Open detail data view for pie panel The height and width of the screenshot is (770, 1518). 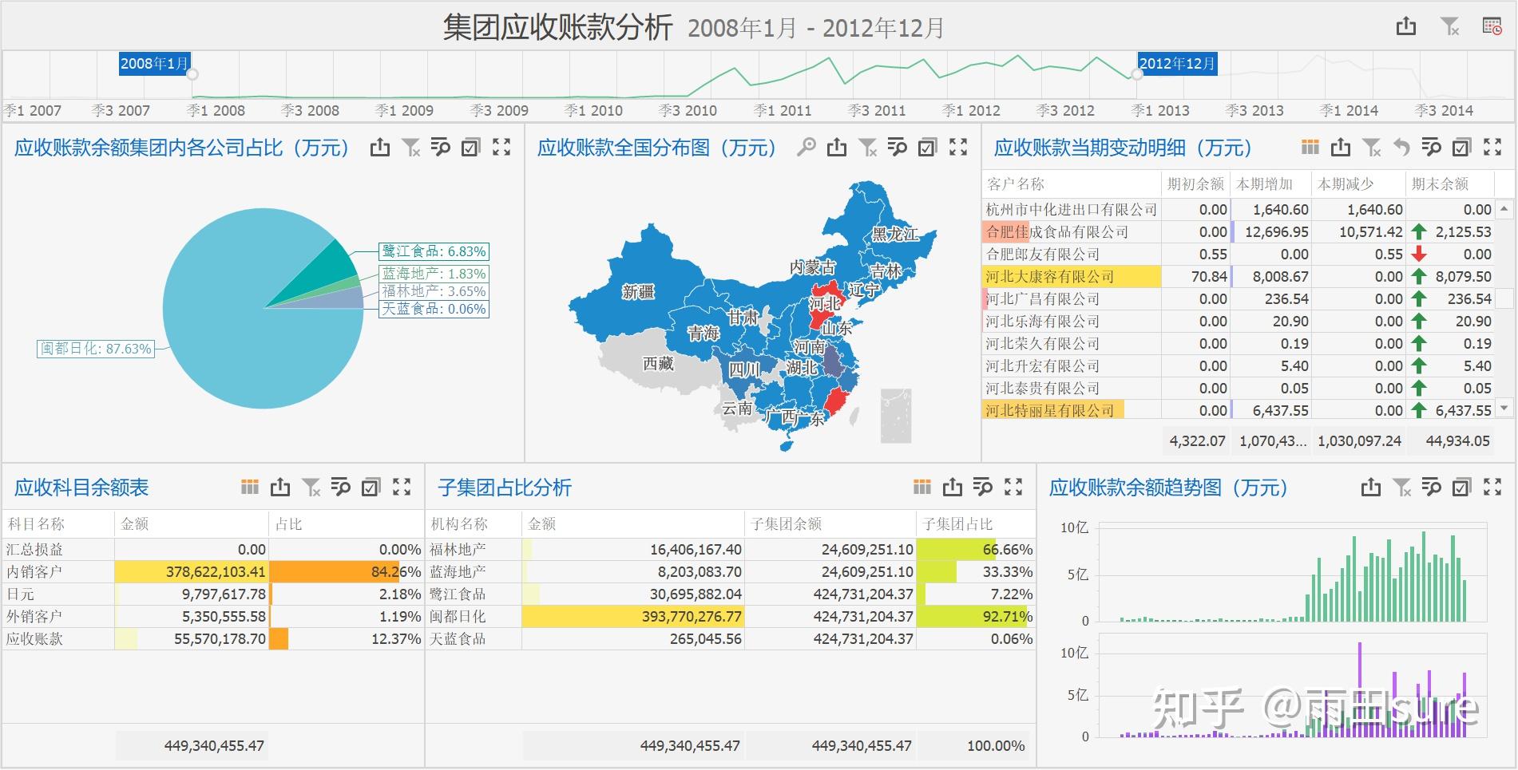click(441, 147)
